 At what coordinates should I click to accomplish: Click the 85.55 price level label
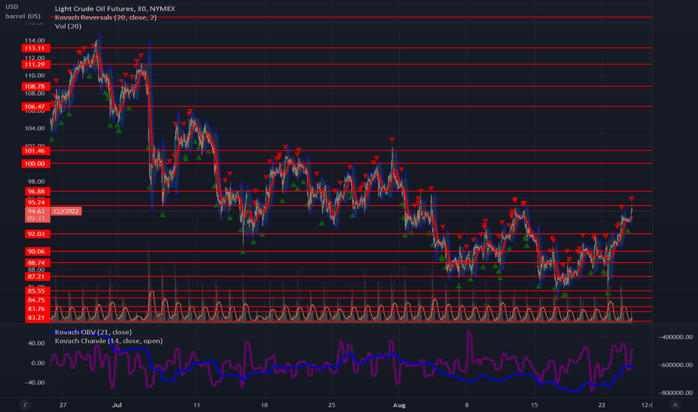pos(37,291)
